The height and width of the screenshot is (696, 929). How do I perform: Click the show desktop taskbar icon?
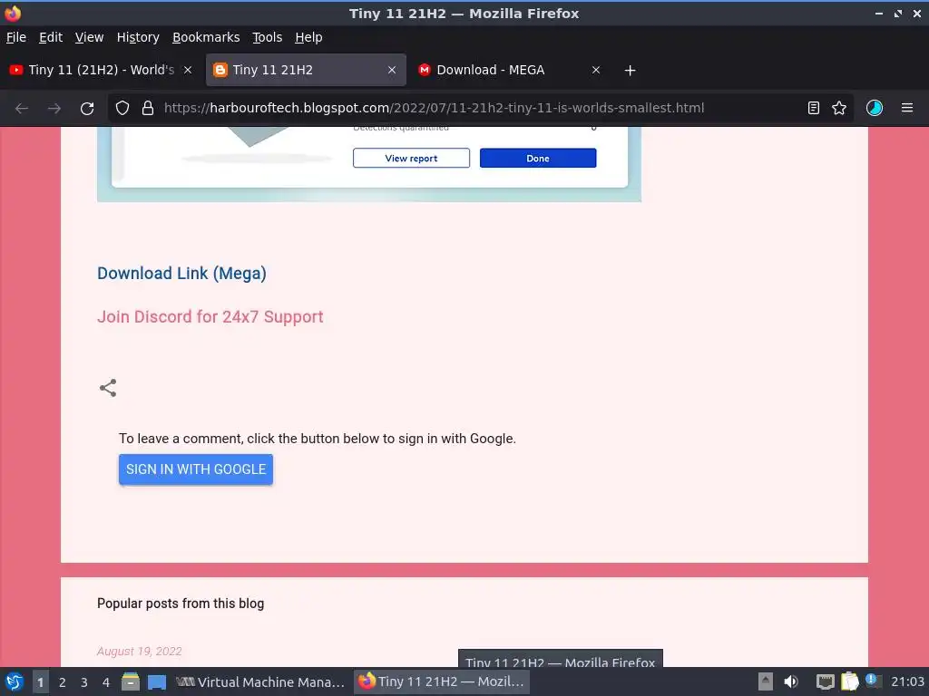click(156, 681)
